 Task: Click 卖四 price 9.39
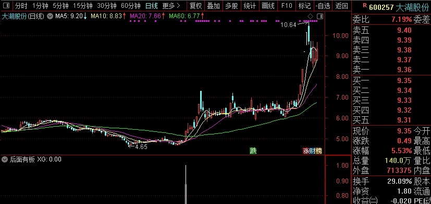(x=404, y=40)
